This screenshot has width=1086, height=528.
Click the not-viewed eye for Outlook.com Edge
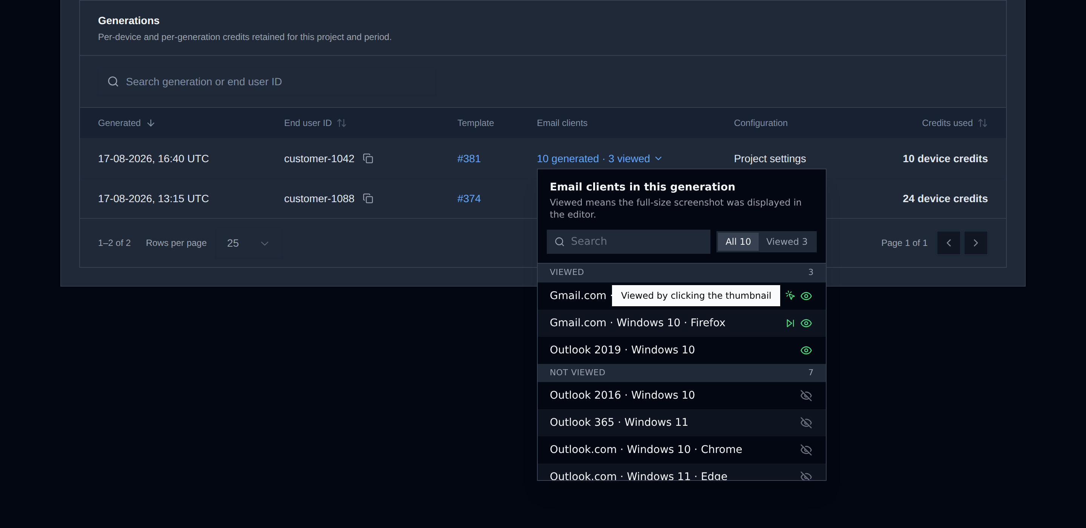[x=806, y=476]
